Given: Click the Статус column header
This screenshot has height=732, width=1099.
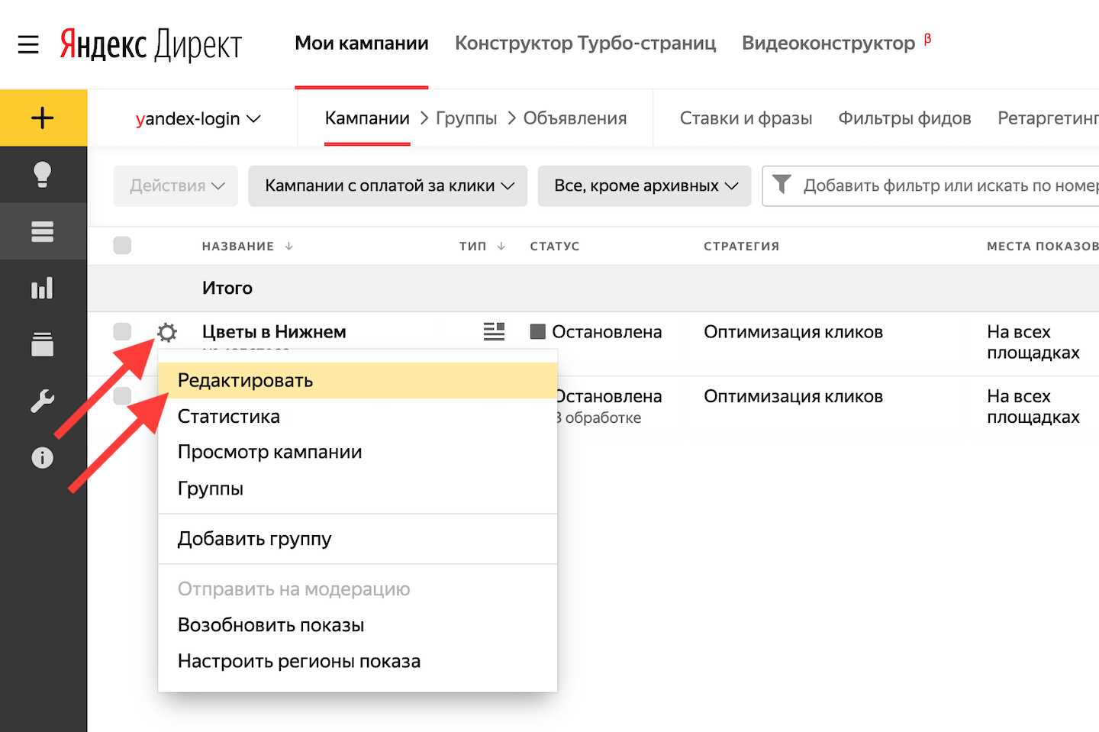Looking at the screenshot, I should click(555, 246).
